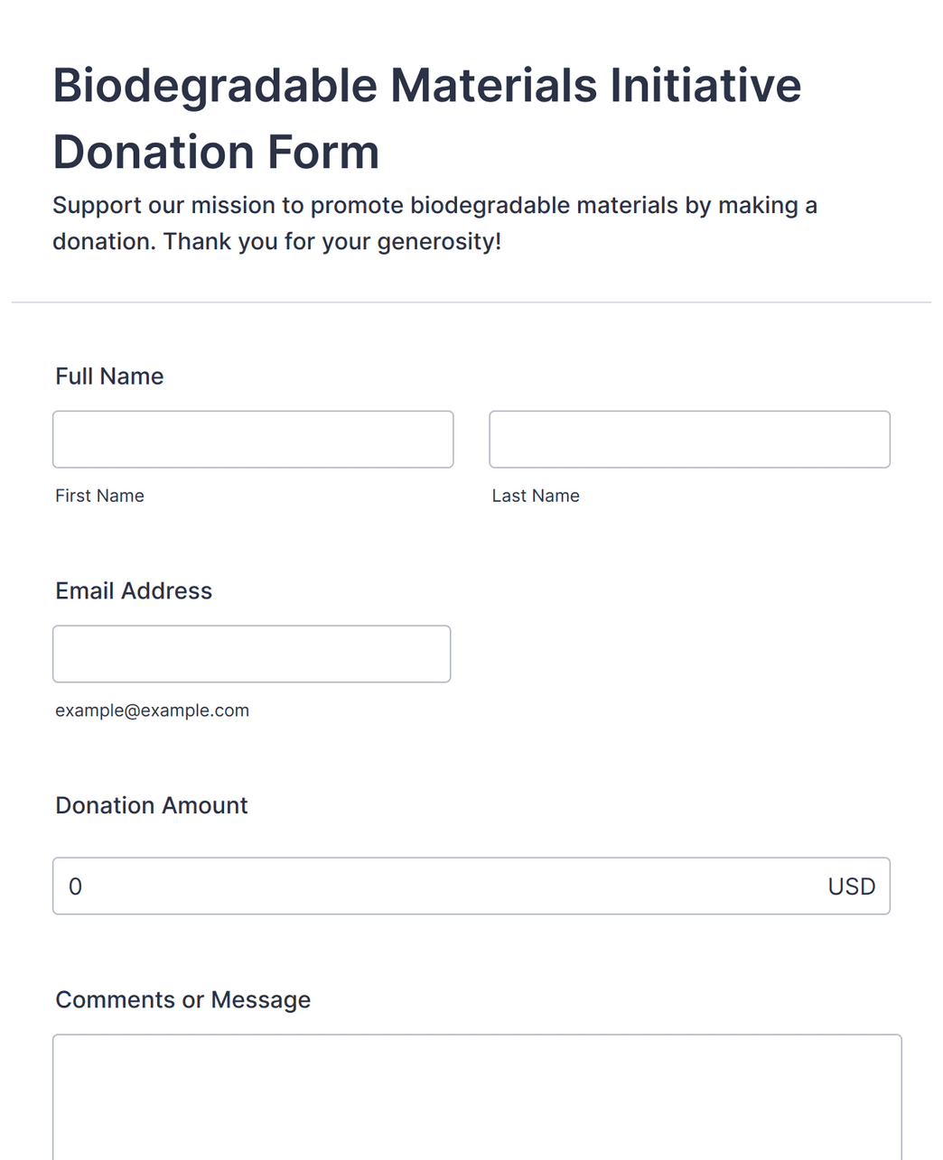Click the example@example.com hint text

(152, 710)
